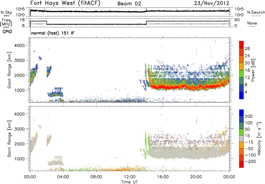Click the 'Freq. [MHz]' axis label
This screenshot has height=184, width=265.
point(6,22)
